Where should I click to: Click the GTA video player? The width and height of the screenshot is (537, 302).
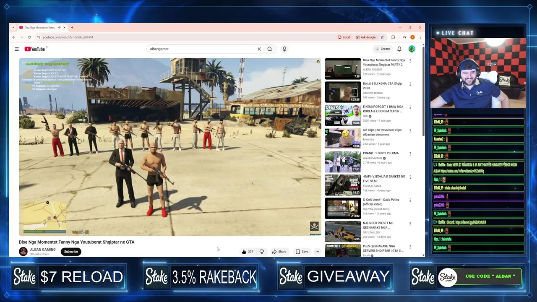click(x=170, y=147)
